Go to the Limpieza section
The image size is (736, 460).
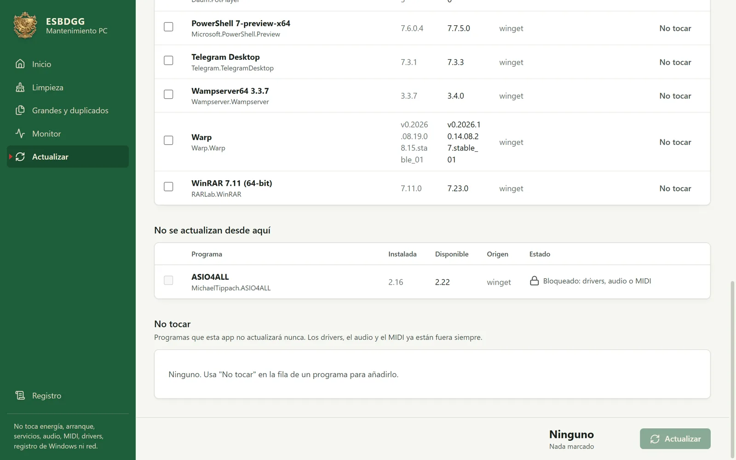click(x=48, y=87)
